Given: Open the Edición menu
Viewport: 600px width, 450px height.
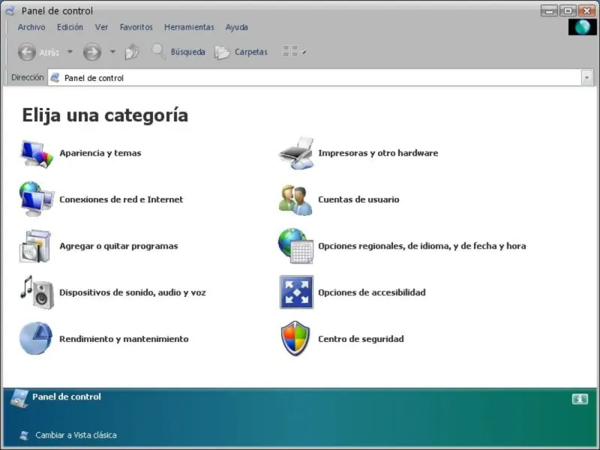Looking at the screenshot, I should [x=70, y=27].
